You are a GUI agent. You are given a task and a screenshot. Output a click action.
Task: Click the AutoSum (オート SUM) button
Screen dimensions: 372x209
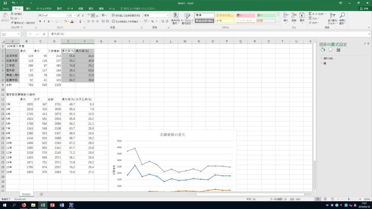316,14
